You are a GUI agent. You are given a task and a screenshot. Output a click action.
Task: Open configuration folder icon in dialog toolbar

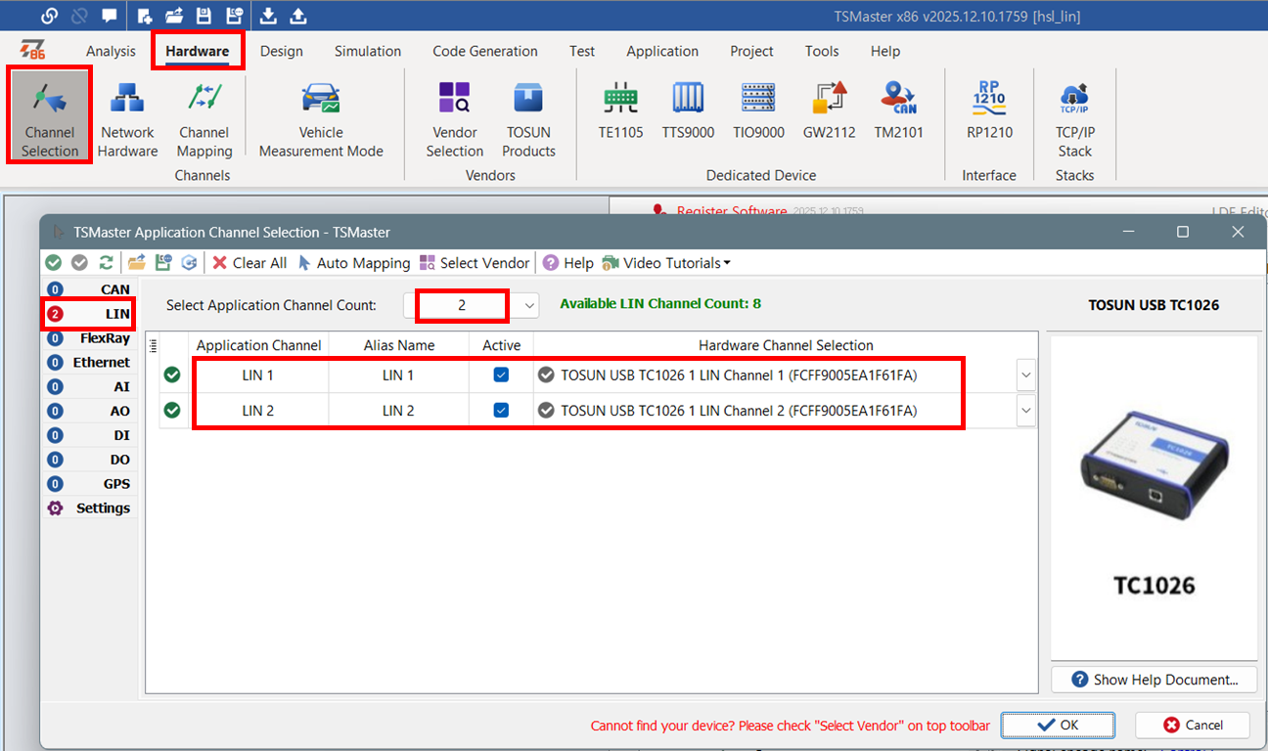click(x=137, y=263)
